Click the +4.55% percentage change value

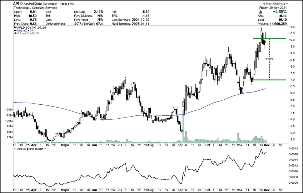(280, 12)
